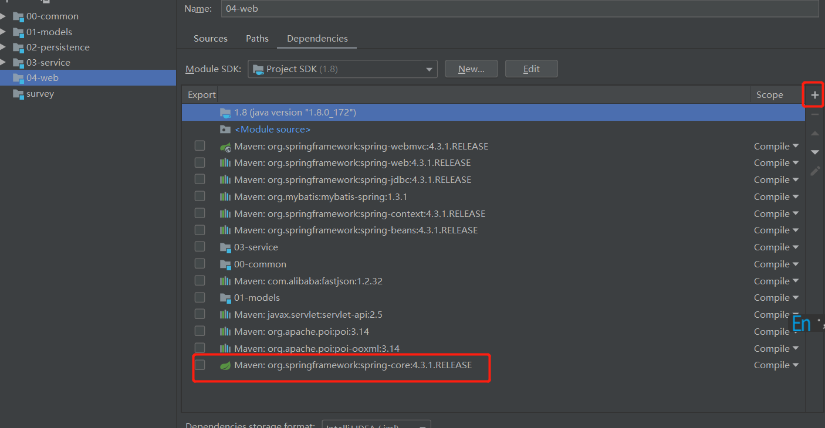825x428 pixels.
Task: Click the down arrow to move dependency lower
Action: 814,152
